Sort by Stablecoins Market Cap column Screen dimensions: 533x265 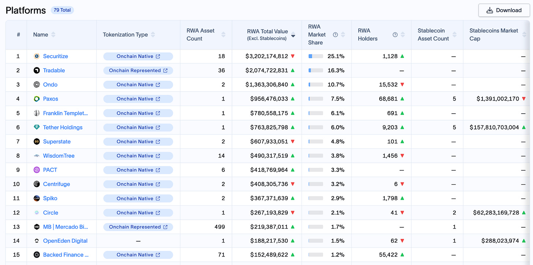pyautogui.click(x=524, y=35)
